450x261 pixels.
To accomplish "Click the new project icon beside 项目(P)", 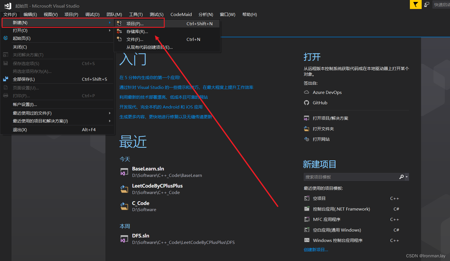I will tap(119, 24).
